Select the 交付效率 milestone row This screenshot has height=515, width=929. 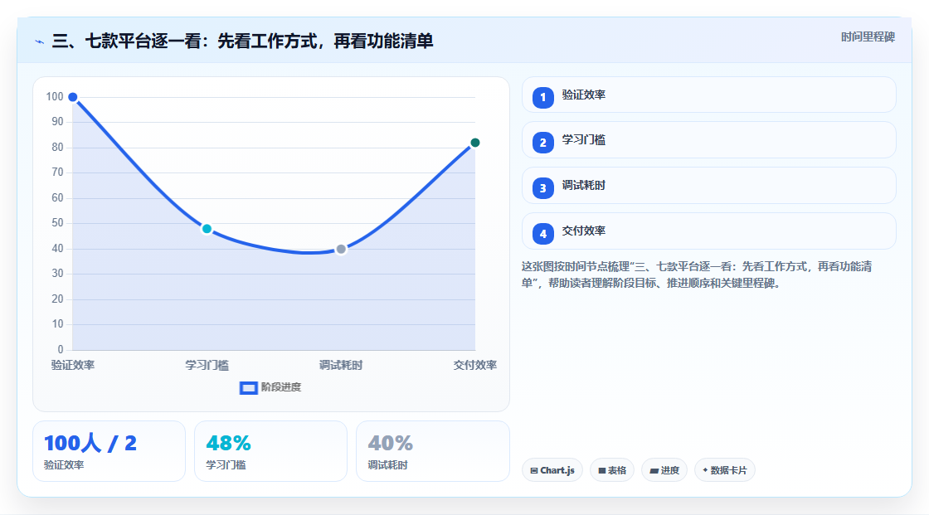coord(708,231)
